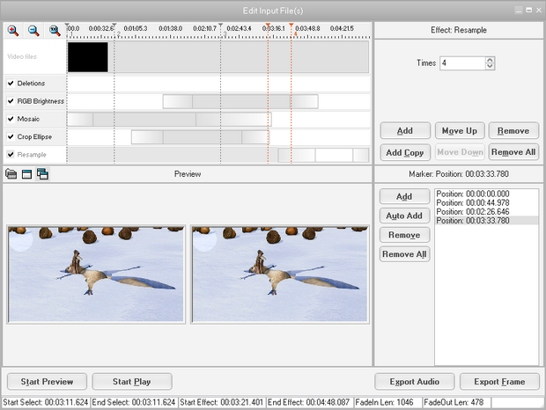The height and width of the screenshot is (410, 546).
Task: Click Remove in the Effect panel
Action: tap(513, 131)
